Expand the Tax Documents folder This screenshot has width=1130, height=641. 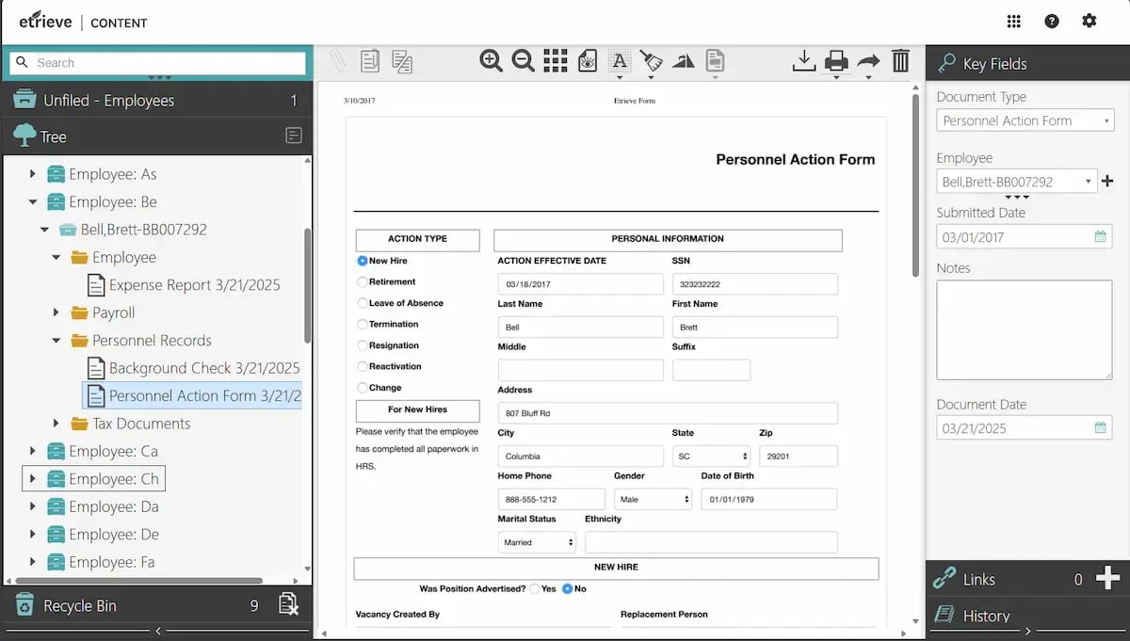[x=56, y=424]
